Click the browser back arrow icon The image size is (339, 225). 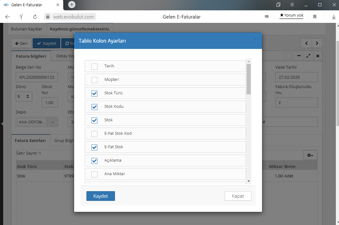pyautogui.click(x=8, y=17)
